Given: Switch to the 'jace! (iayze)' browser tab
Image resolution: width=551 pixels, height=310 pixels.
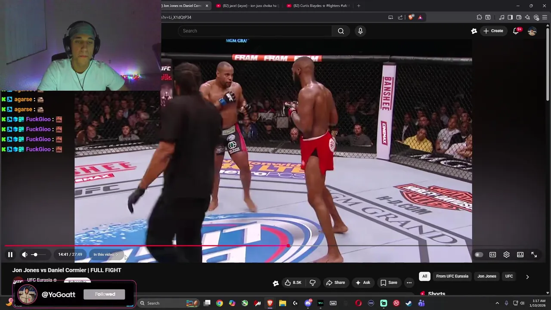Looking at the screenshot, I should click(247, 6).
